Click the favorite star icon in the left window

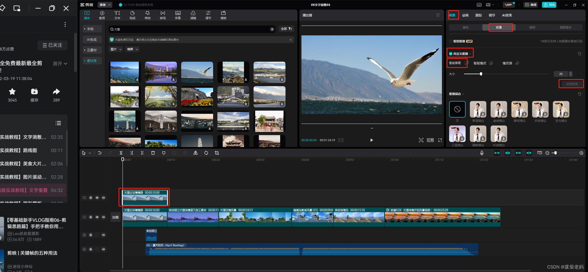[12, 92]
